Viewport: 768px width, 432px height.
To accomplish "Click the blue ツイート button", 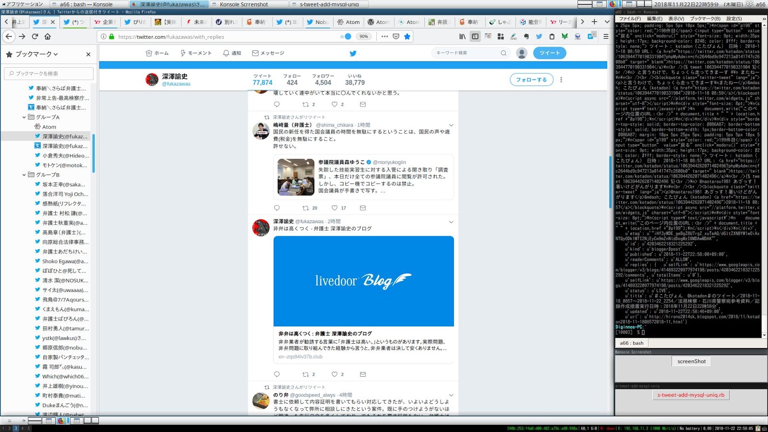I will tap(550, 53).
